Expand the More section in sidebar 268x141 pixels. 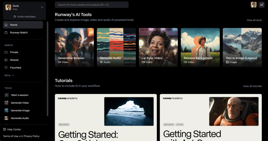tap(9, 75)
